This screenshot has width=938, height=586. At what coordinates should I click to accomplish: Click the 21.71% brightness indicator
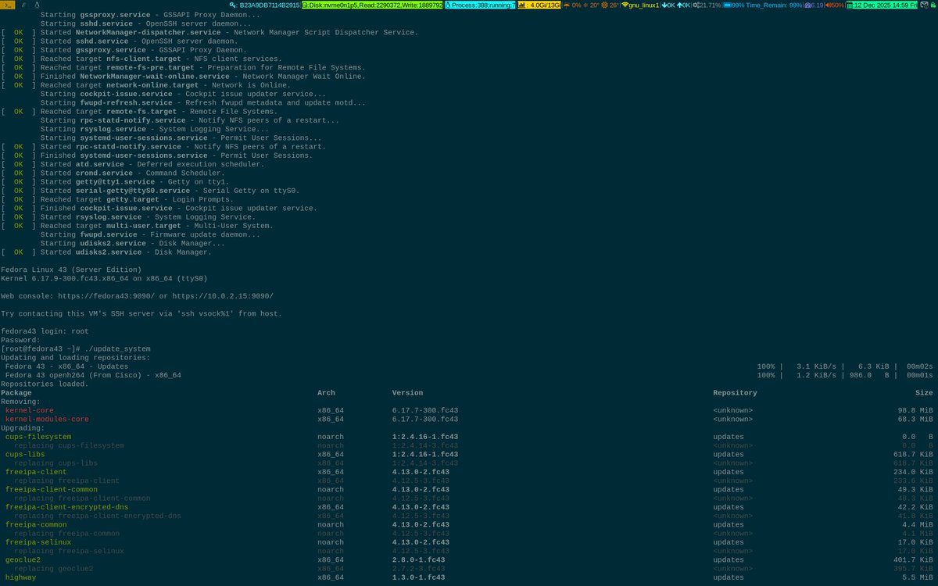tap(707, 5)
